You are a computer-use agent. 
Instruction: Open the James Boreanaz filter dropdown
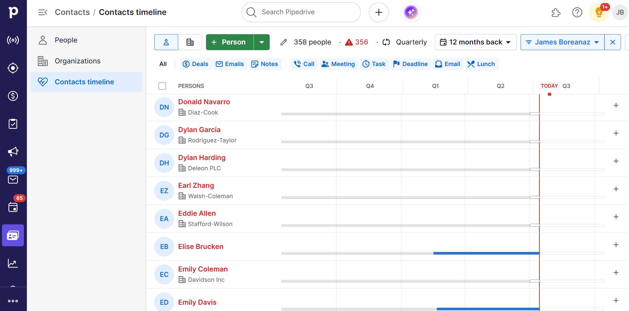[x=562, y=42]
